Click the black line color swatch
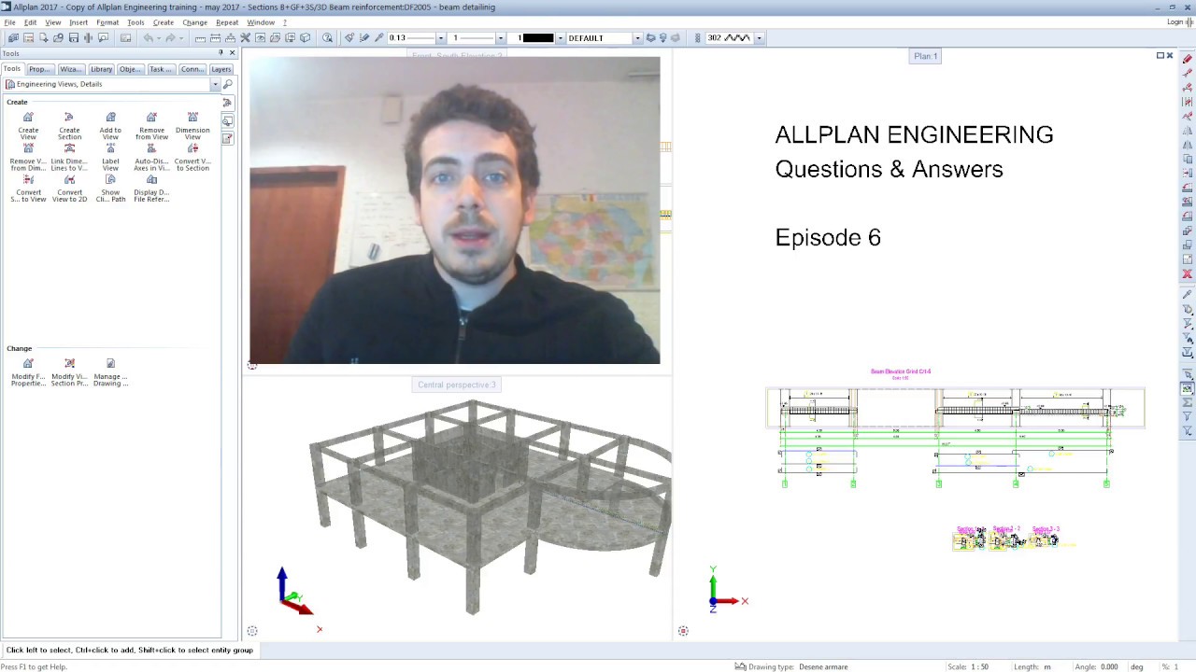Viewport: 1196px width, 672px height. [538, 38]
